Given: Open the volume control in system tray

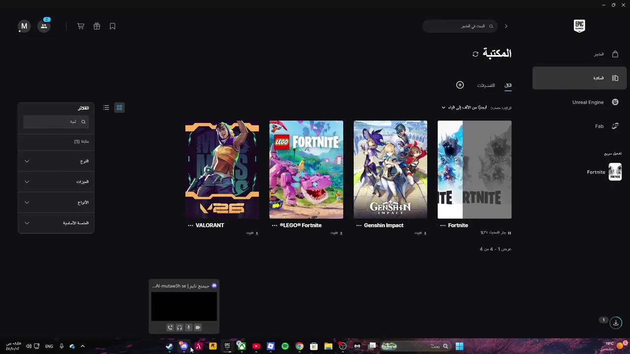Looking at the screenshot, I should point(29,346).
